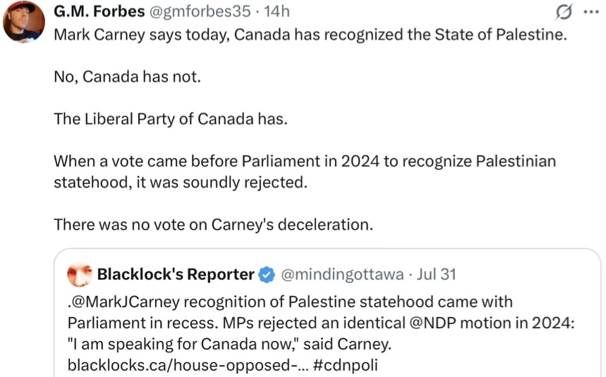Open Blacklock's Reporter avatar image
The height and width of the screenshot is (377, 606).
point(80,274)
